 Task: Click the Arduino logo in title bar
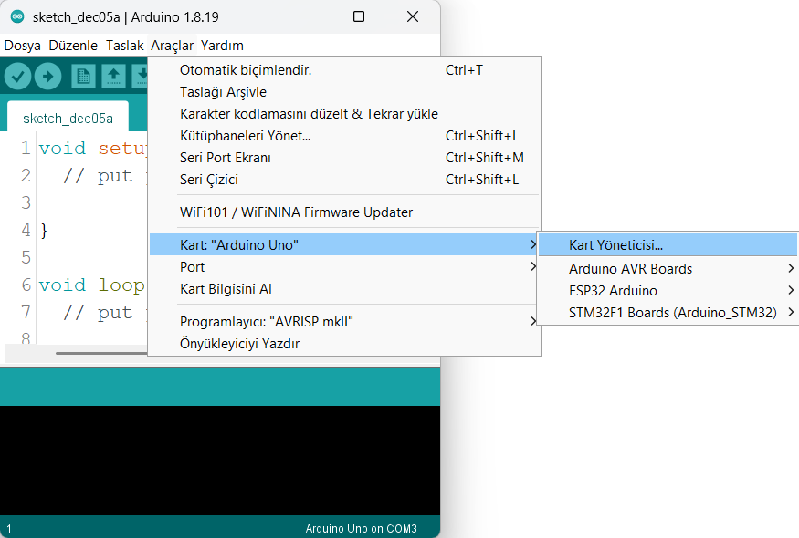coord(17,17)
